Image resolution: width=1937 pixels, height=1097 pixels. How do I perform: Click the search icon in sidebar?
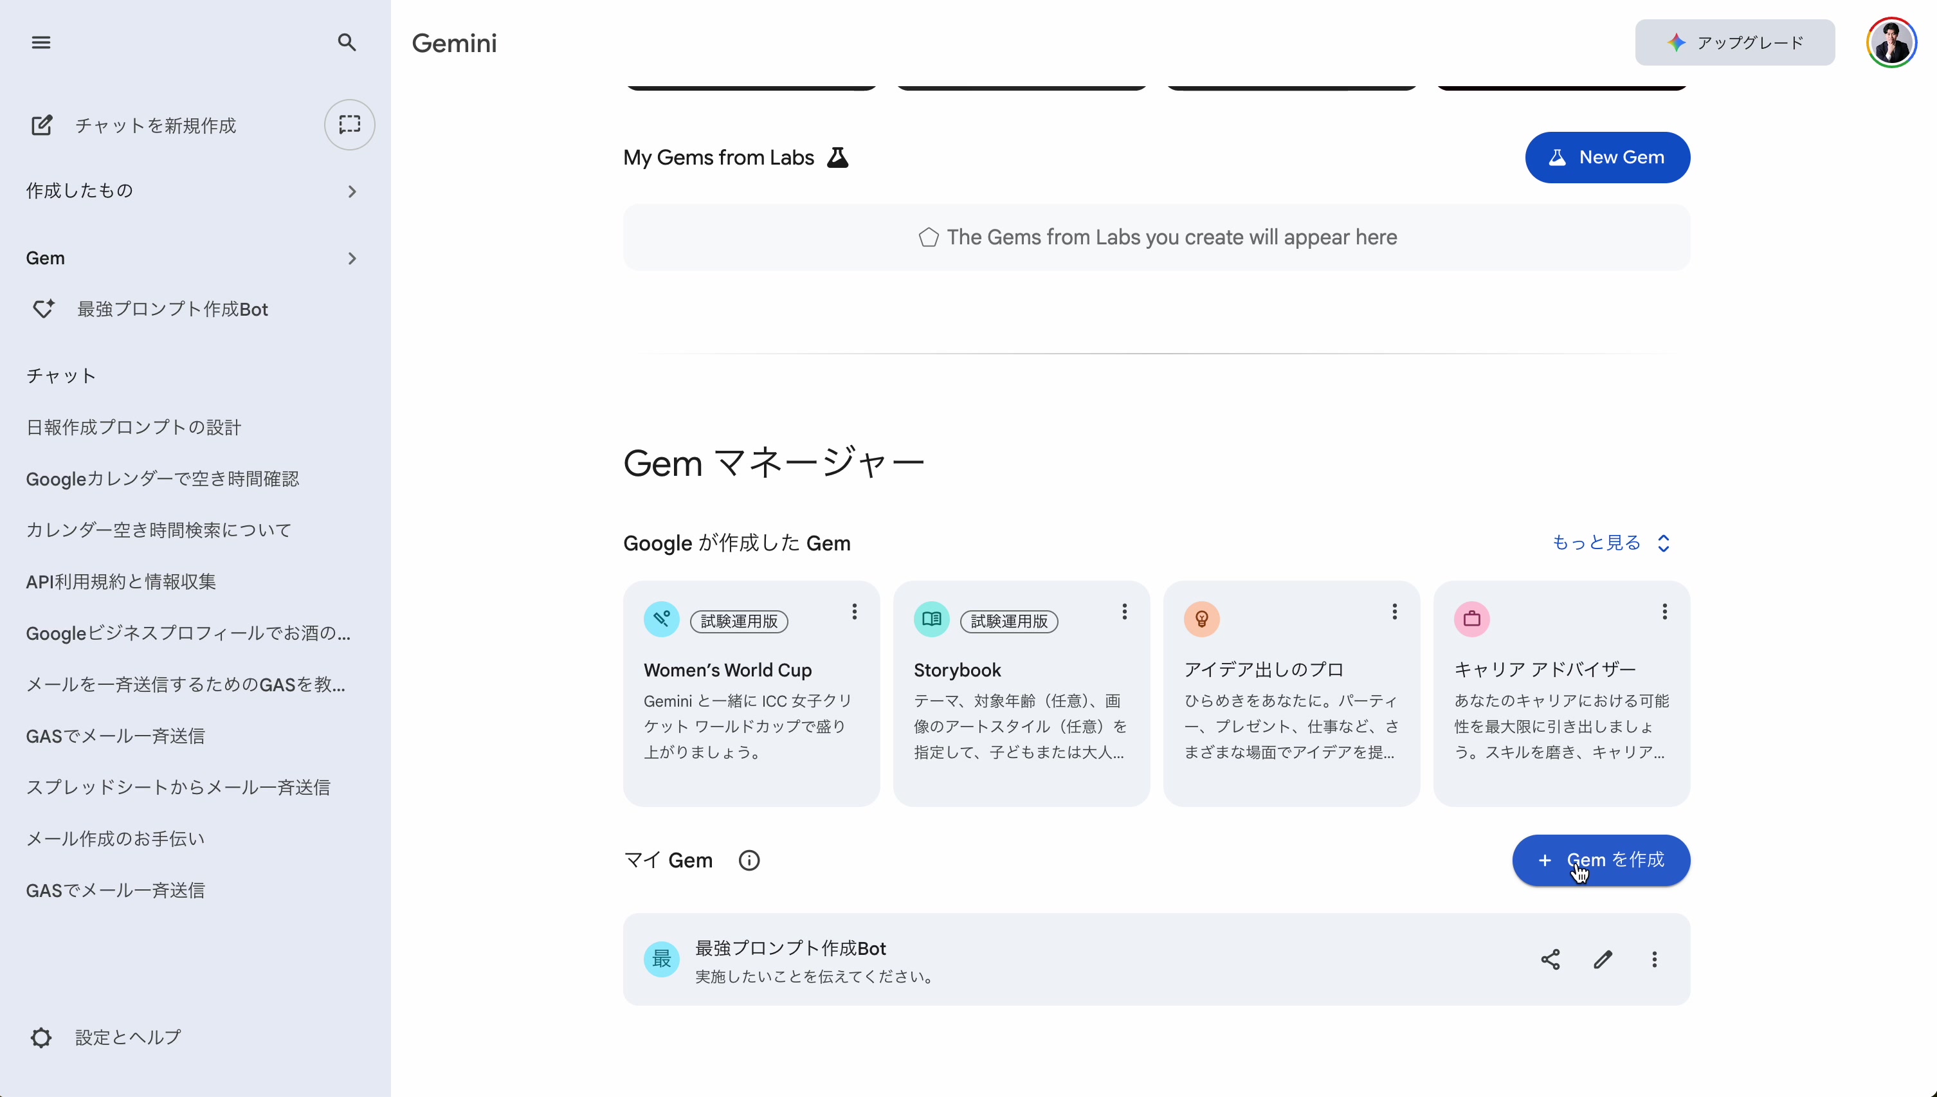point(347,42)
